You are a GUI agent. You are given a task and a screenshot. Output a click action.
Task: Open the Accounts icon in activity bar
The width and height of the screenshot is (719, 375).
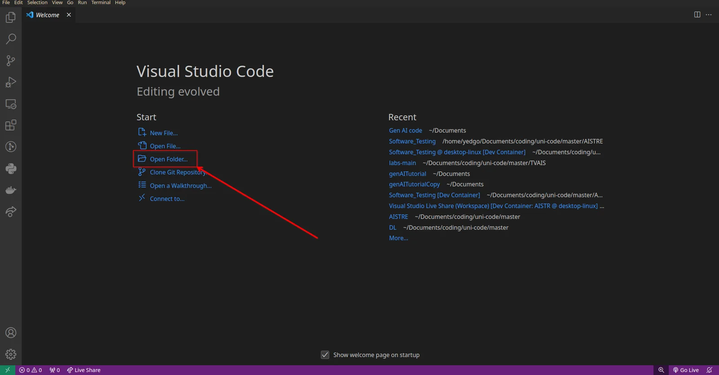[11, 333]
